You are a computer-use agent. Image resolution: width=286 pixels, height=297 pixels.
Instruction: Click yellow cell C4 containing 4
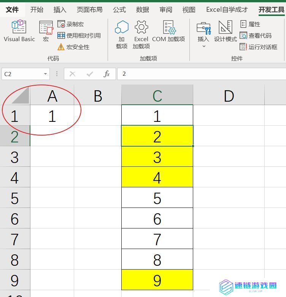(157, 177)
